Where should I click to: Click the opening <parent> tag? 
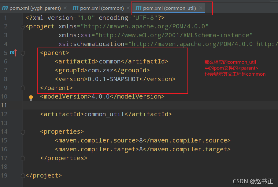55,53
